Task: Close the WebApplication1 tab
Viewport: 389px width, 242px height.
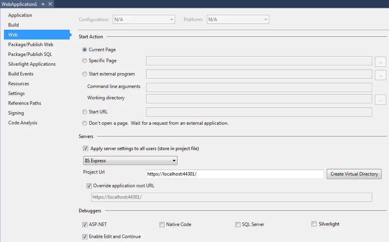Action: [50, 4]
